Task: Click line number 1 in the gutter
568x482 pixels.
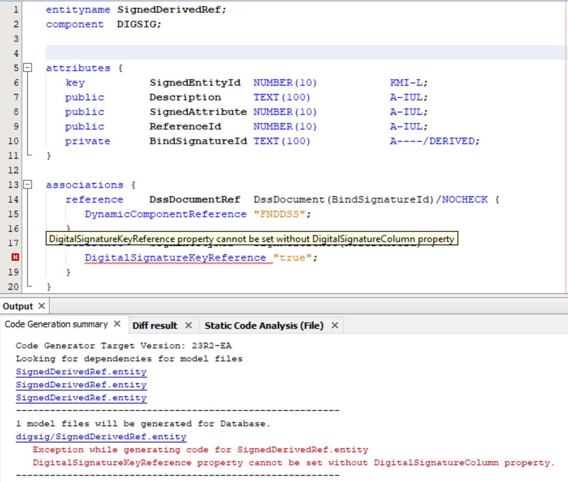Action: (16, 9)
